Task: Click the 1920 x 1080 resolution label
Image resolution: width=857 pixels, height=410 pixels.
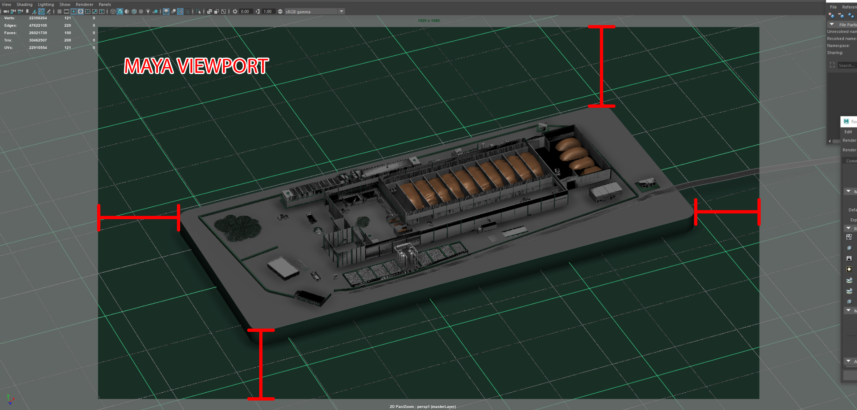Action: (x=429, y=21)
